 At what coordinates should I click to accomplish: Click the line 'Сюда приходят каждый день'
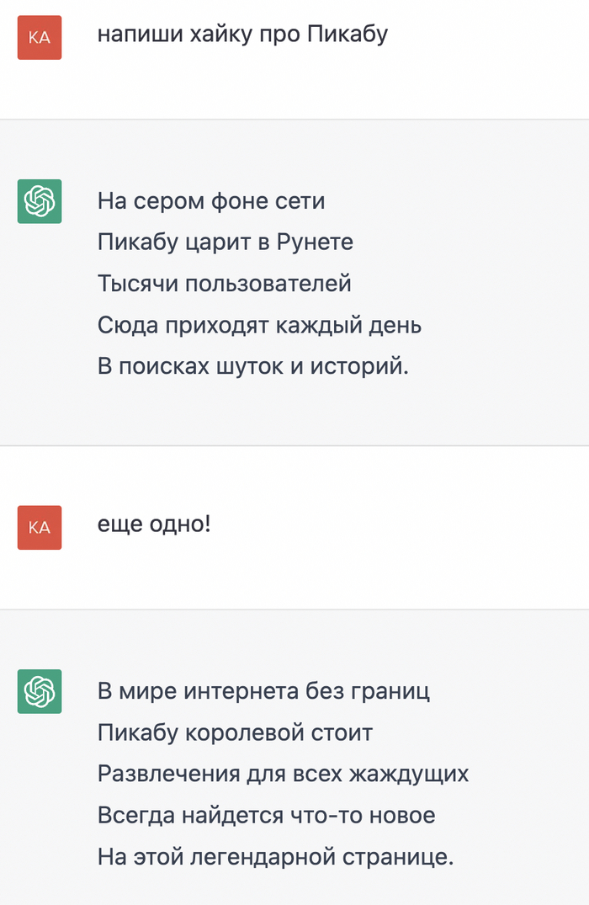point(260,325)
